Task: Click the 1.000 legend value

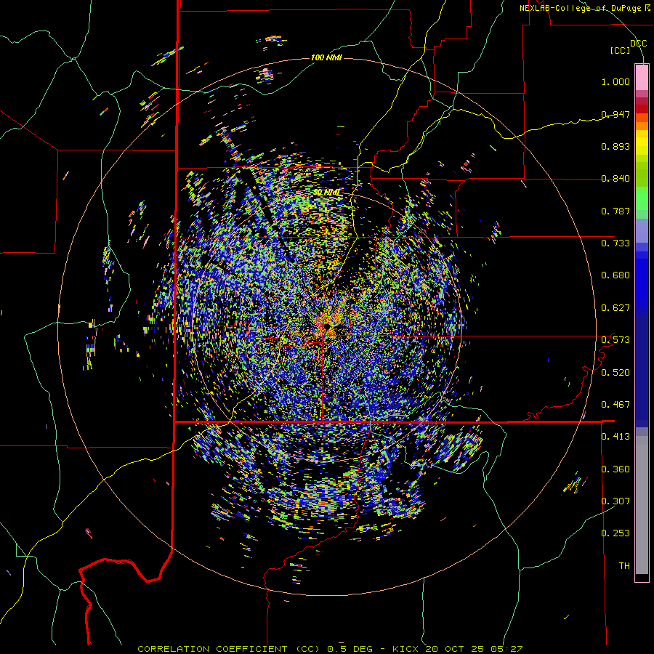Action: (615, 81)
